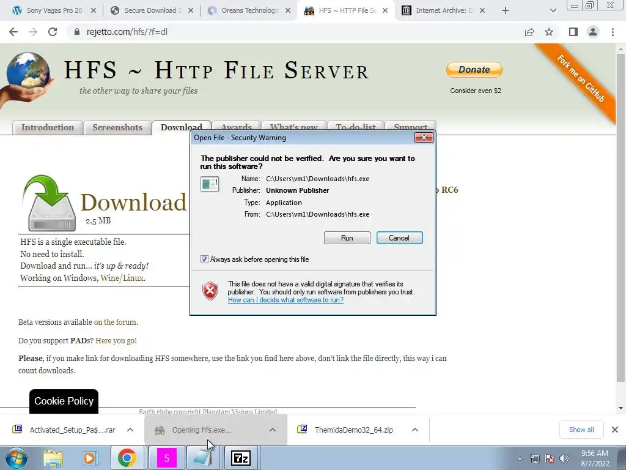Share this page icon in address bar
626x470 pixels.
(x=529, y=32)
